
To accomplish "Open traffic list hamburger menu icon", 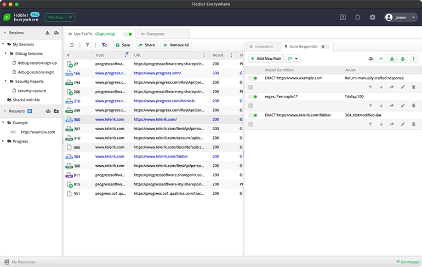I will click(72, 45).
